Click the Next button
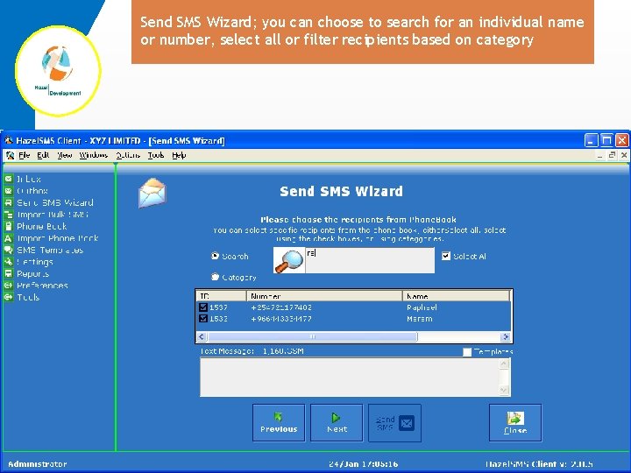The height and width of the screenshot is (473, 631). (x=337, y=423)
